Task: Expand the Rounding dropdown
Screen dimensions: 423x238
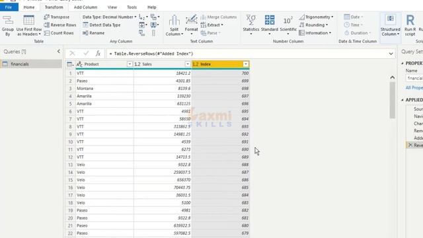Action: [313, 25]
